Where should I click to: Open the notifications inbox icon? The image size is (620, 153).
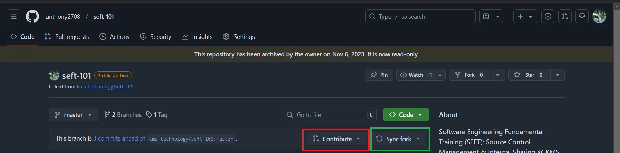[x=582, y=16]
